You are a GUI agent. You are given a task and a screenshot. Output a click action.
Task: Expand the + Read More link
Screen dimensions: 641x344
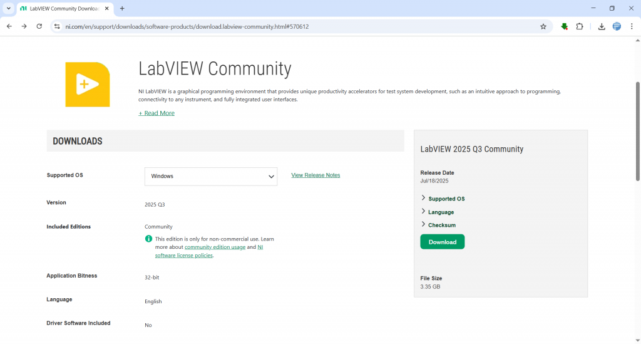coord(156,113)
